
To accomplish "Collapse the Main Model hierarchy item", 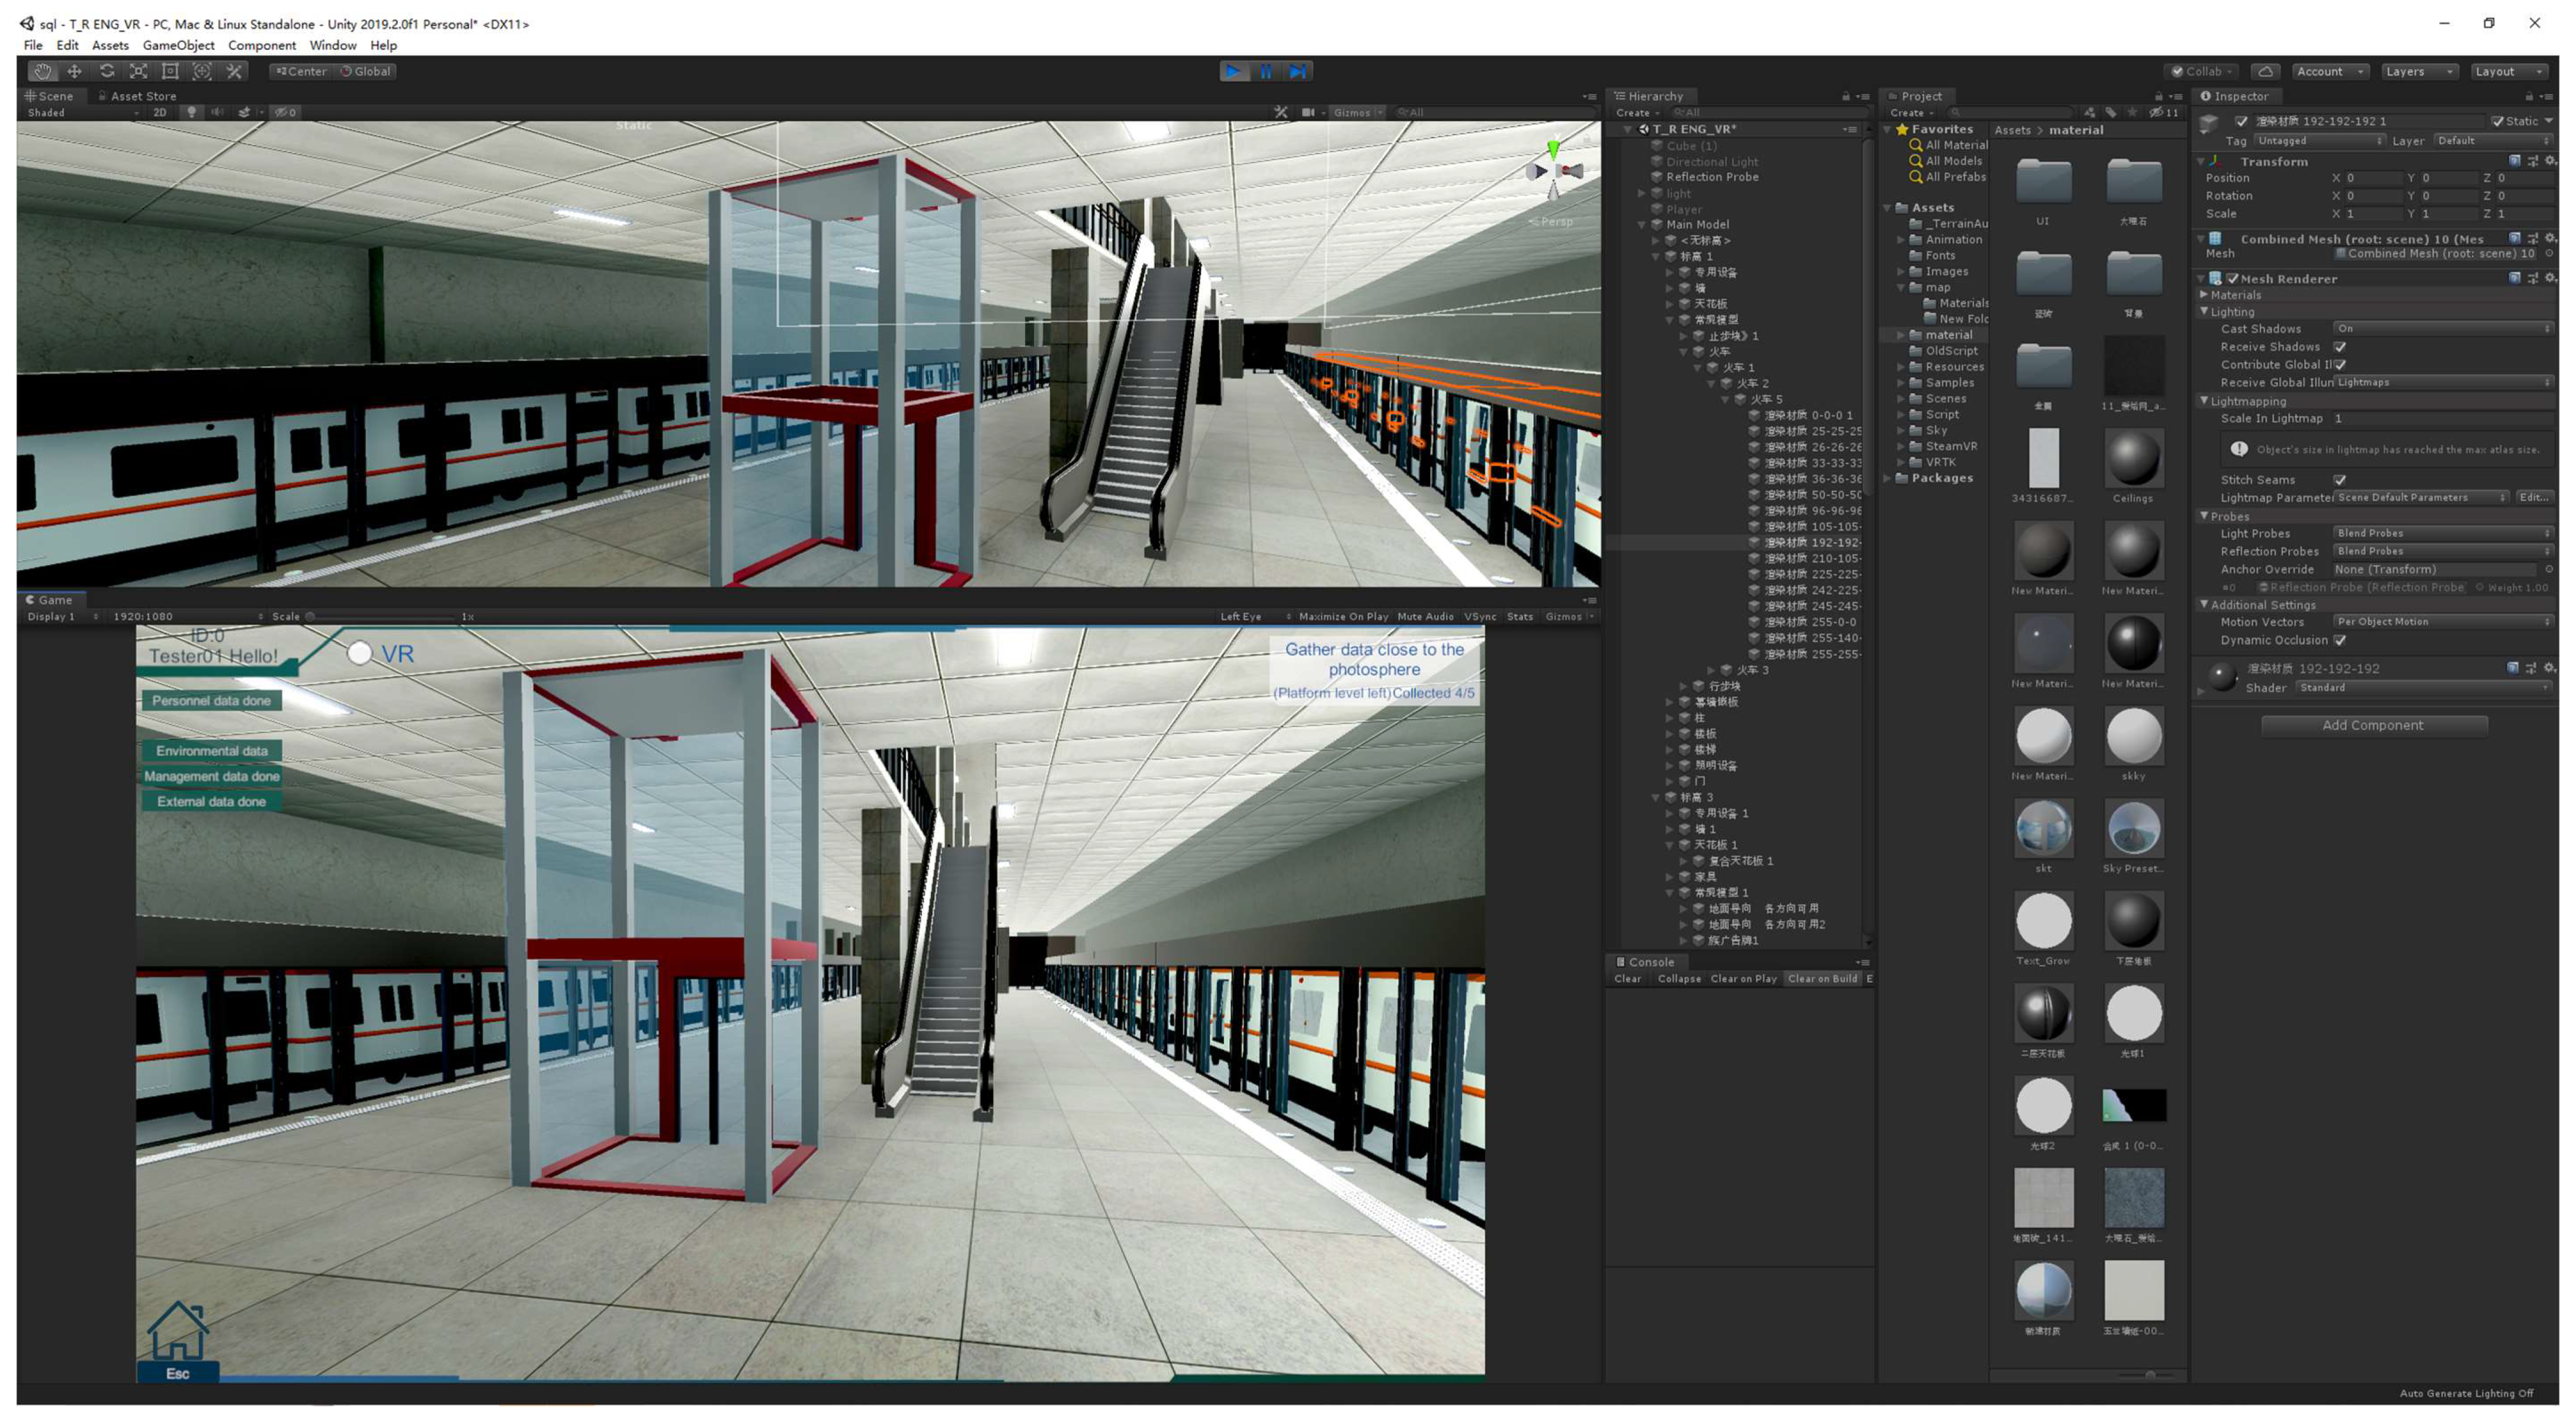I will pyautogui.click(x=1642, y=225).
